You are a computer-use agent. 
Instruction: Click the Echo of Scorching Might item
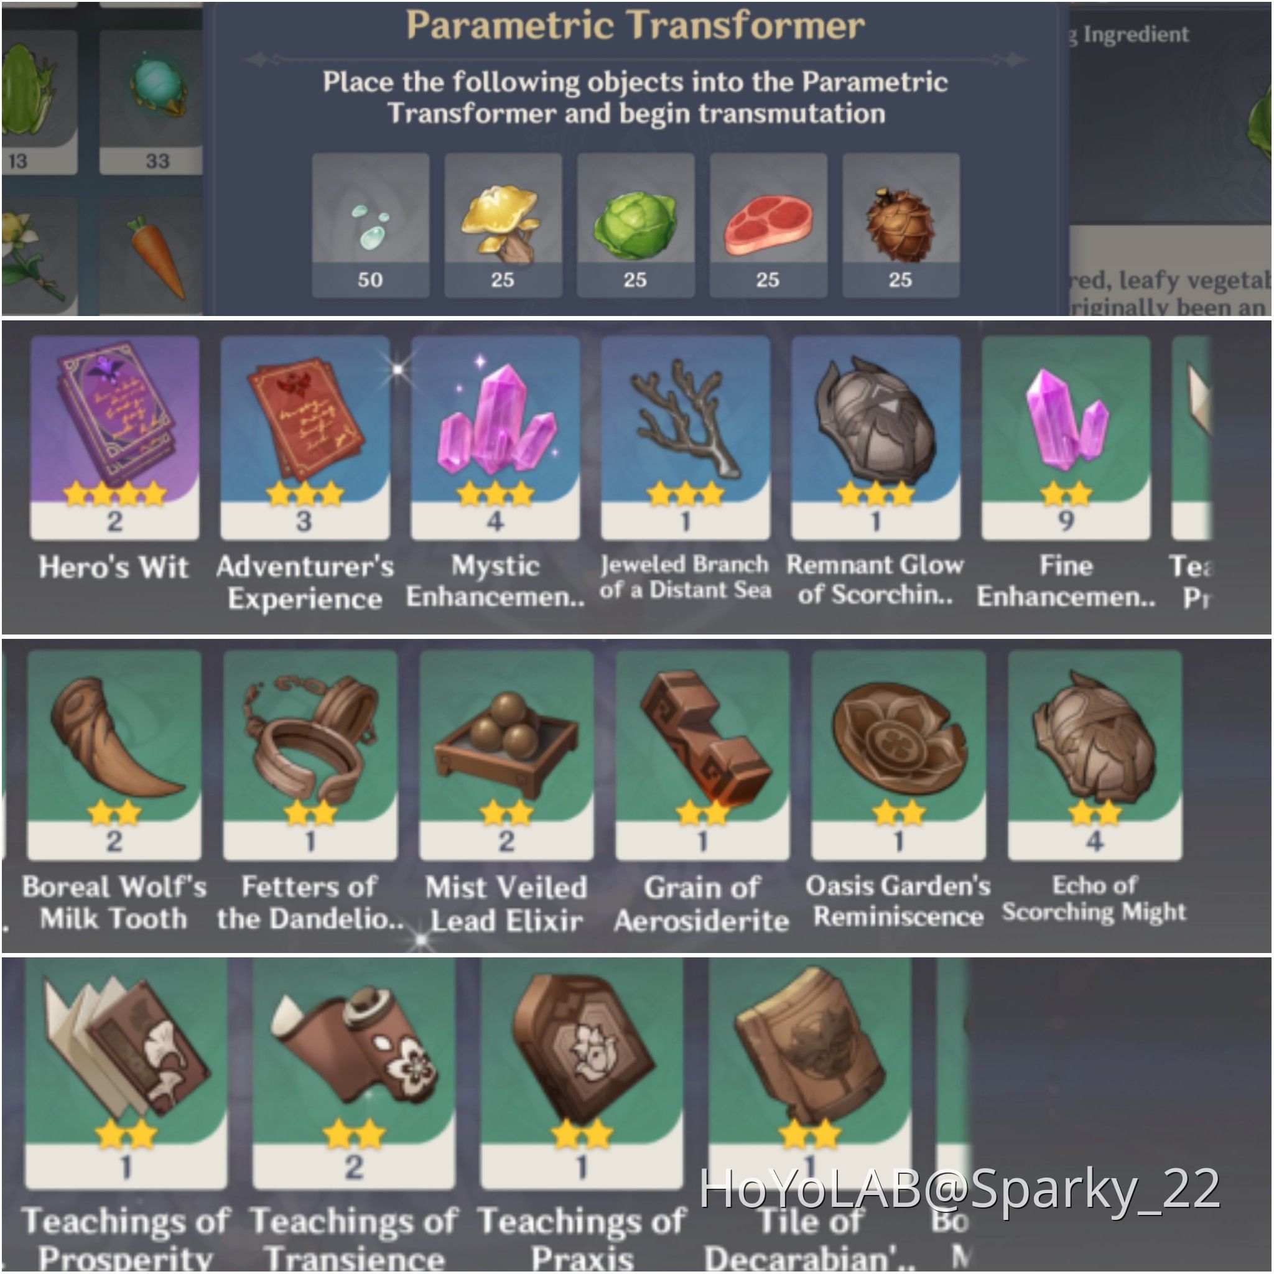1095,755
